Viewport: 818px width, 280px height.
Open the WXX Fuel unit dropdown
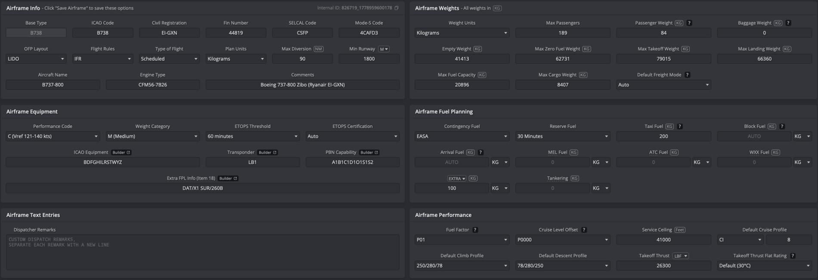click(803, 162)
